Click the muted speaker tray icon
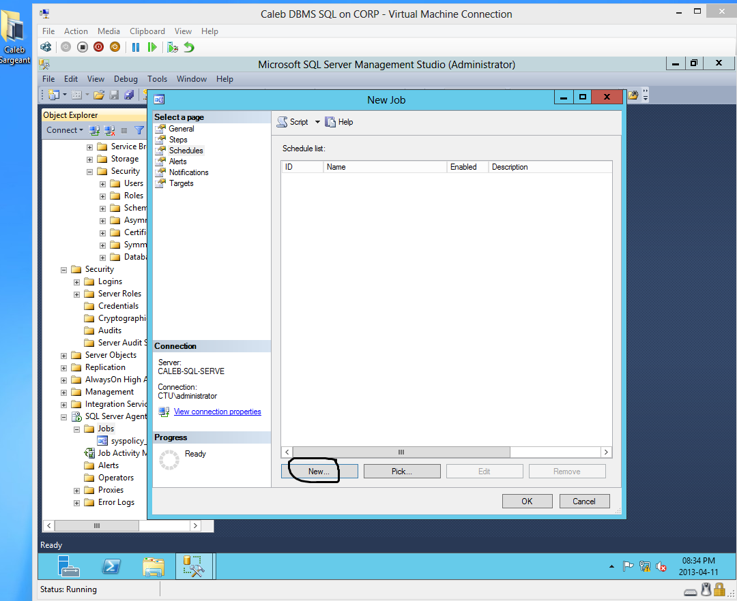 coord(661,567)
